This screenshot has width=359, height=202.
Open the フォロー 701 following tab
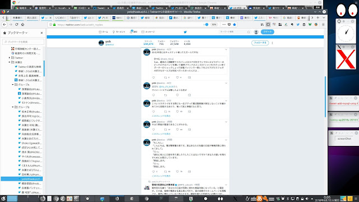click(161, 43)
